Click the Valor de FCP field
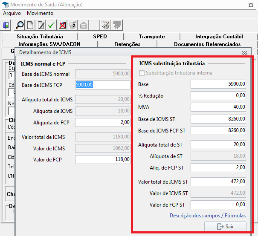This screenshot has height=236, width=258. tap(103, 160)
